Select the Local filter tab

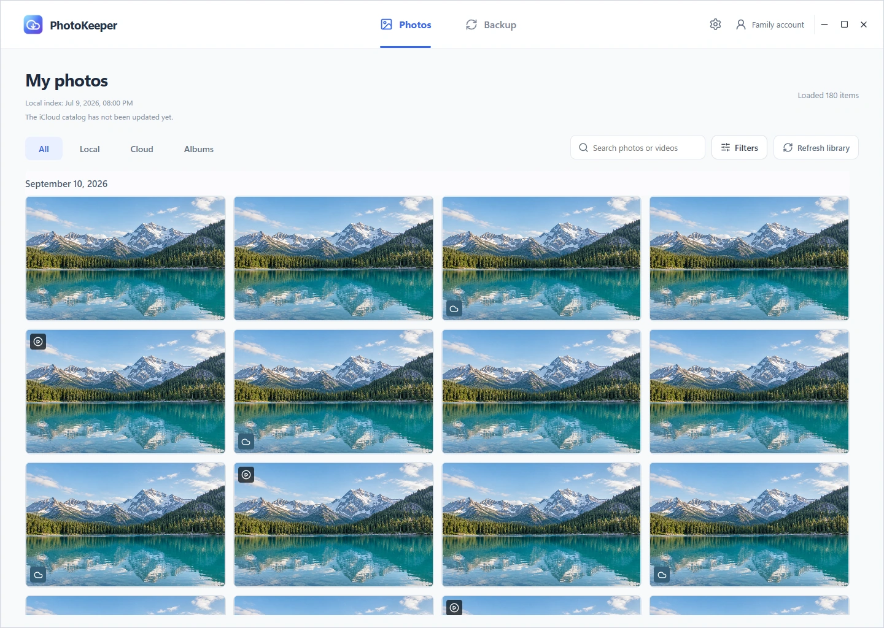90,149
